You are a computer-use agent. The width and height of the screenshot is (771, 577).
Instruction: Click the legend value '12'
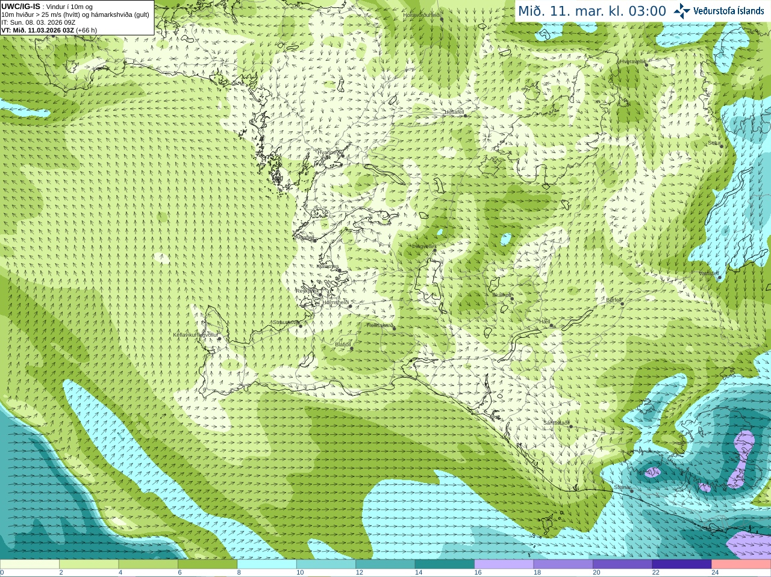coord(359,573)
